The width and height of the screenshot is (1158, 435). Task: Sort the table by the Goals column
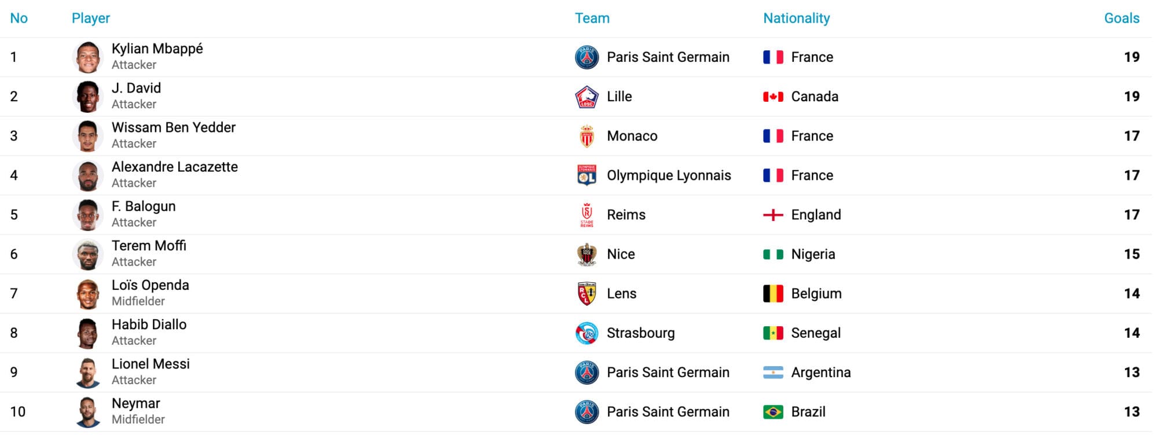click(x=1120, y=18)
